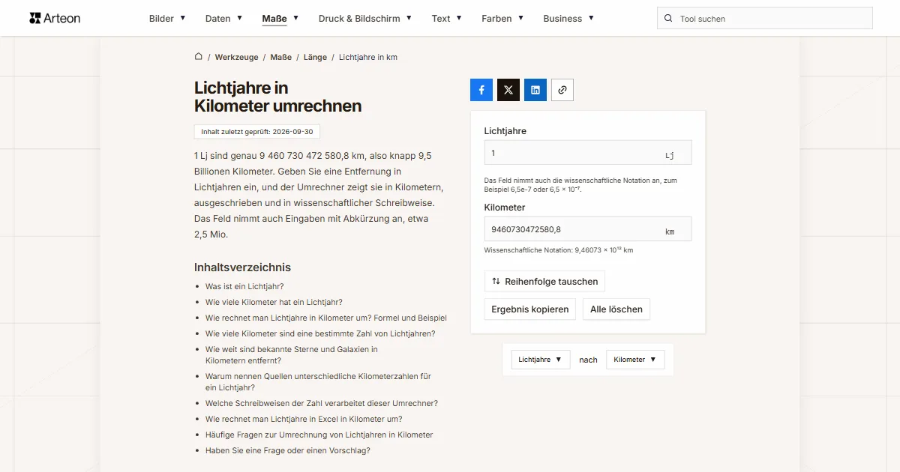The height and width of the screenshot is (472, 900).
Task: Share page on Facebook
Action: pos(481,90)
